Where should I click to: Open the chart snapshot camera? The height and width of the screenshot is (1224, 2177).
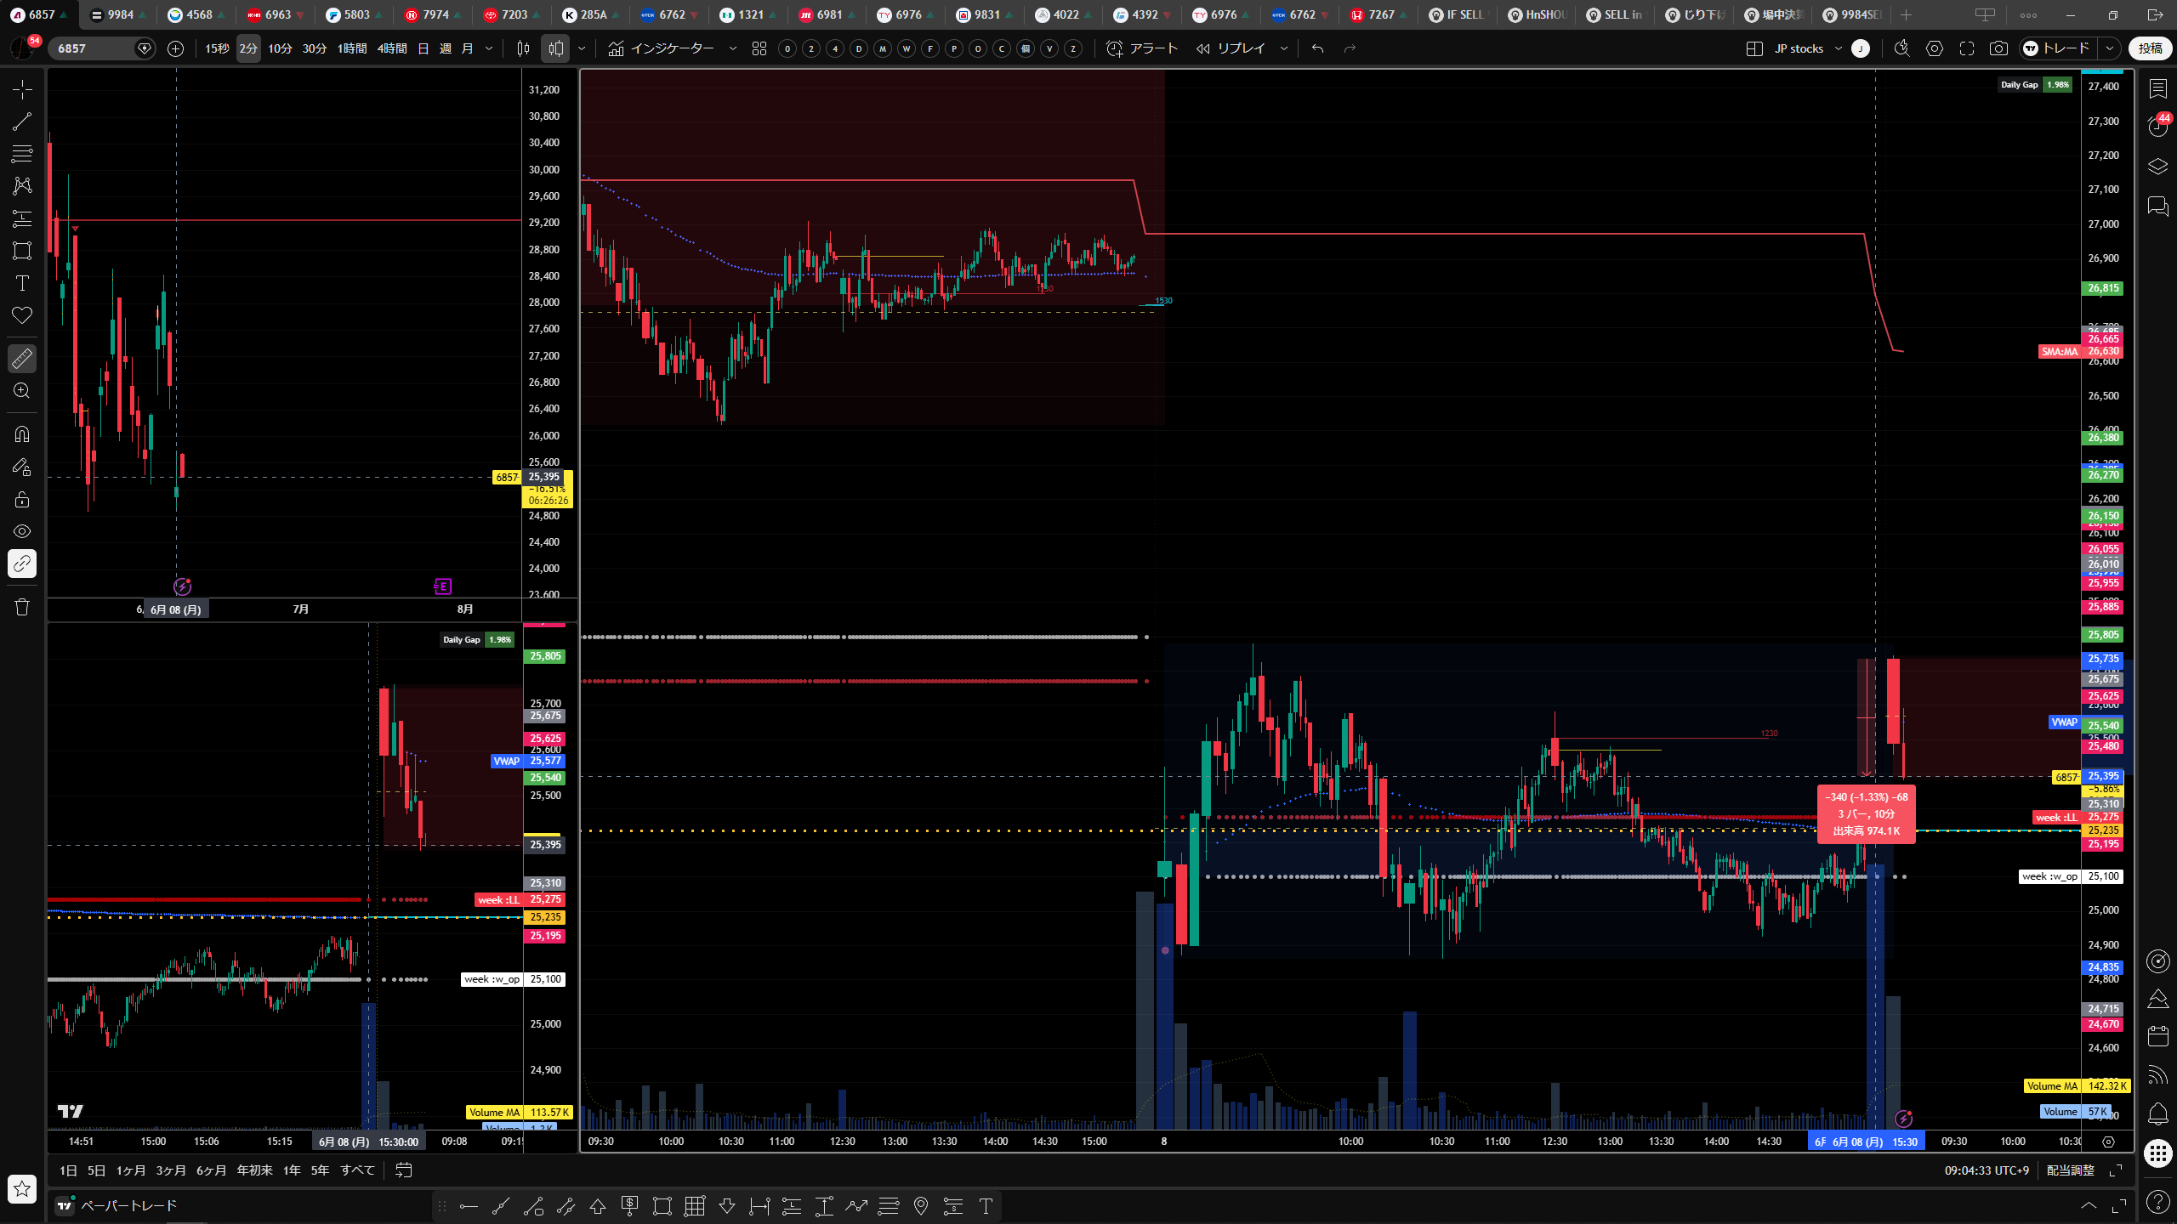click(1998, 48)
